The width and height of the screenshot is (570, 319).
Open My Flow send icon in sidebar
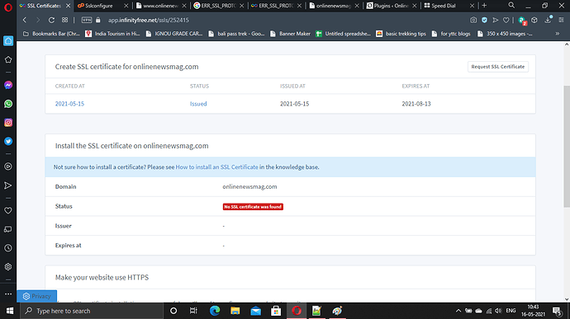click(8, 185)
